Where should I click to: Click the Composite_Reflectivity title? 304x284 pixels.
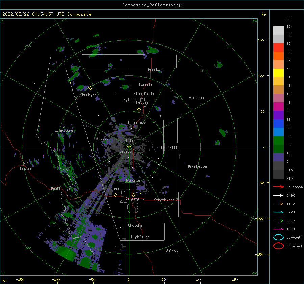152,5
